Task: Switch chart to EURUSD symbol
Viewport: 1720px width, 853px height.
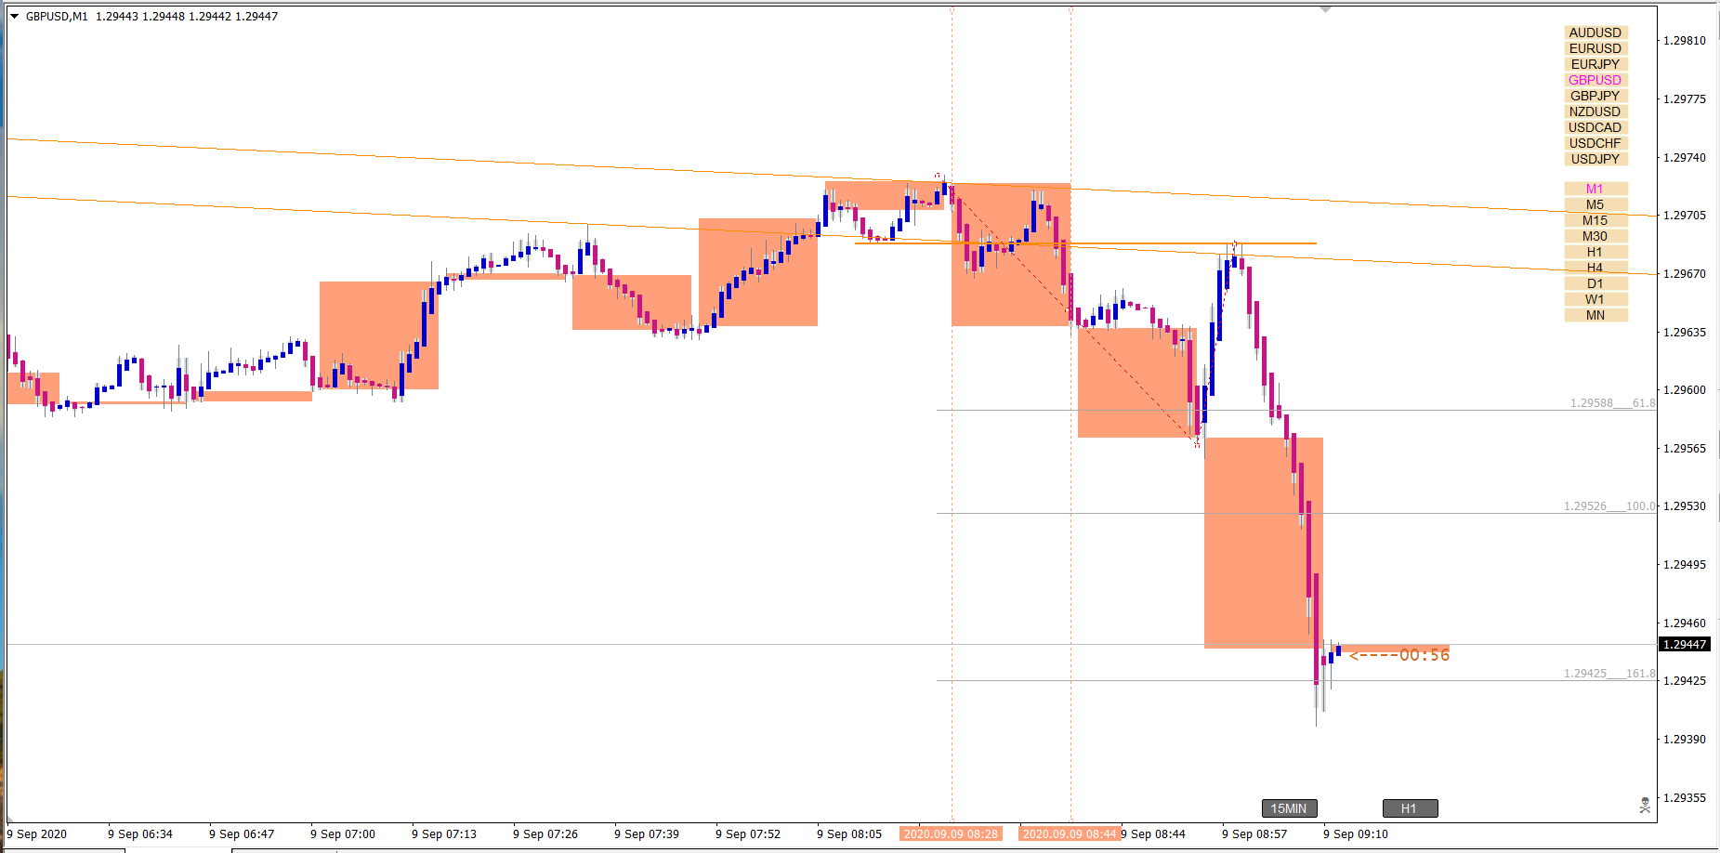Action: click(1595, 48)
